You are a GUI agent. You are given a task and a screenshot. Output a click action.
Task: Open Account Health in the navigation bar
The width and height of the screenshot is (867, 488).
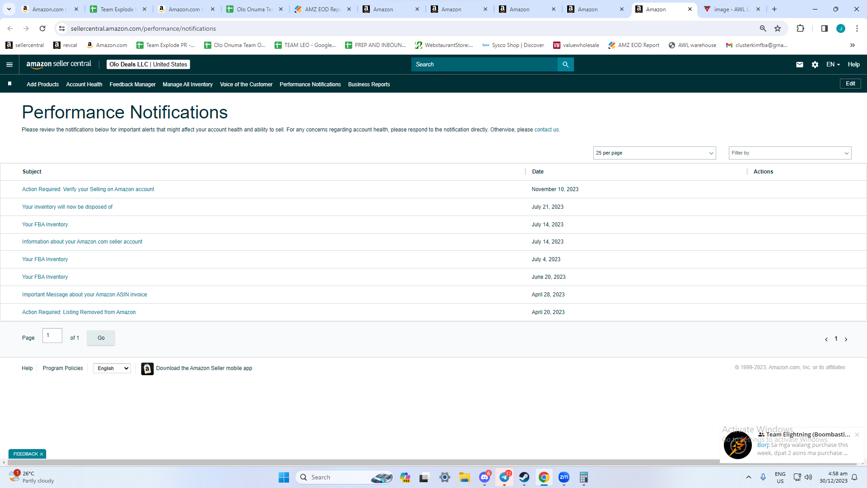point(84,84)
